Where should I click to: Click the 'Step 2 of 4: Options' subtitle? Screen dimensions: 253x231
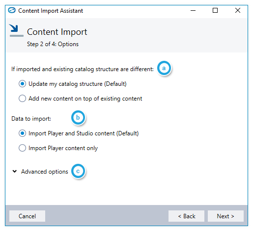(x=53, y=44)
